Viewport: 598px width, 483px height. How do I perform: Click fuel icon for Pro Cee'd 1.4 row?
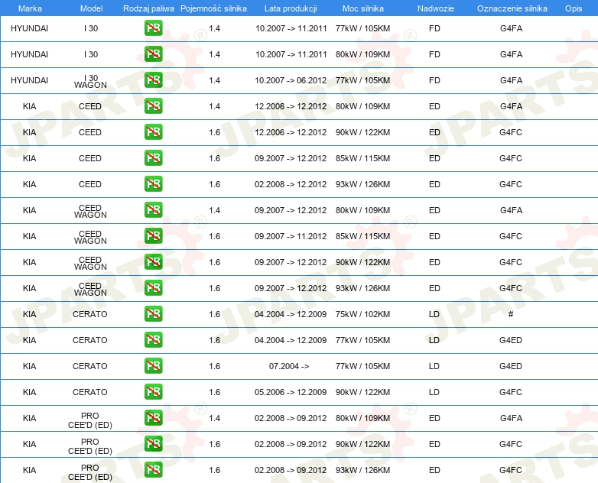(153, 418)
